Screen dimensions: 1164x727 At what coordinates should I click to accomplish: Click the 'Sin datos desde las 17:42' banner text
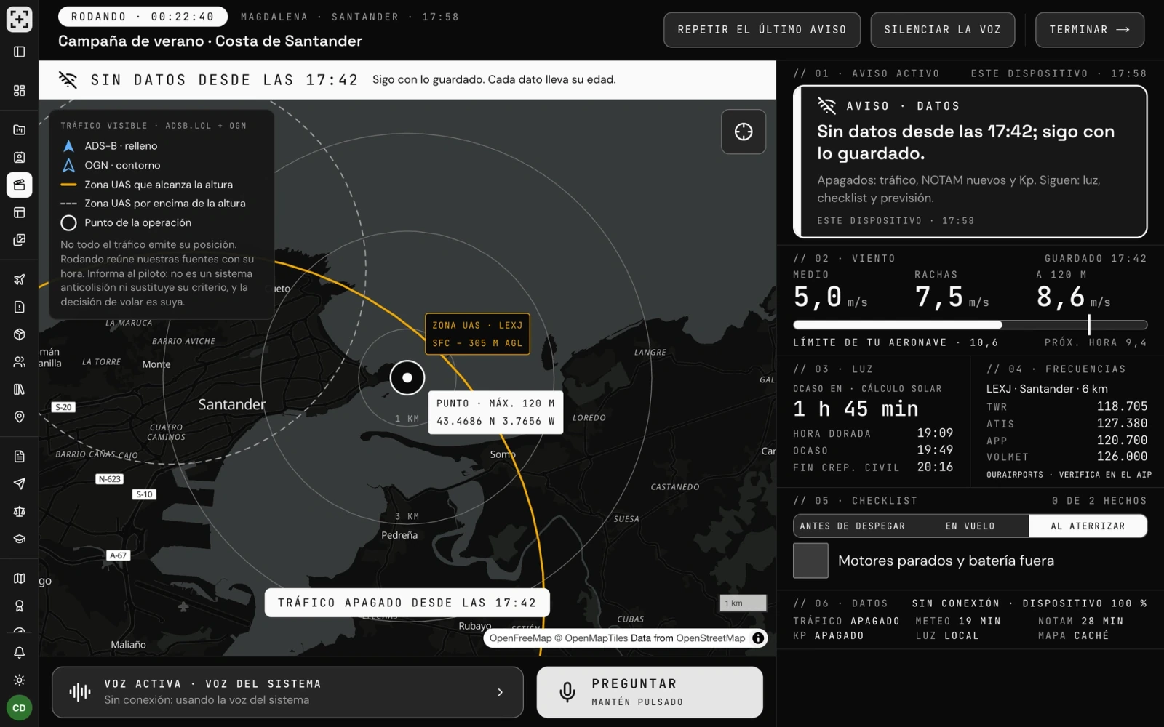click(224, 80)
